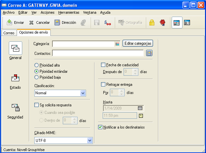Increase Después de days spinner value

point(135,70)
